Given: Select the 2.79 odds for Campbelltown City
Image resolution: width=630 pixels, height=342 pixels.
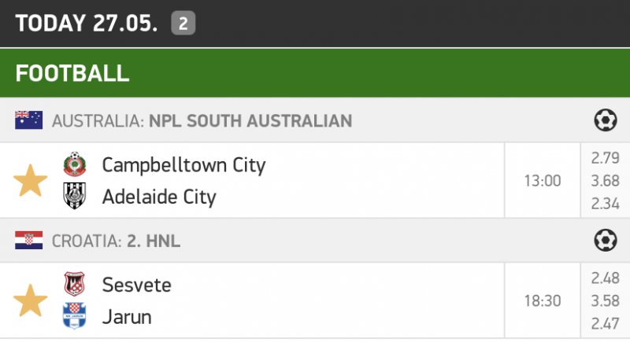Looking at the screenshot, I should tap(605, 158).
